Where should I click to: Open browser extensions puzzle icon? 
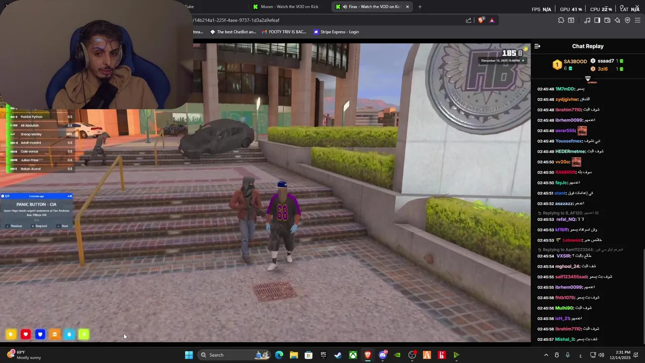561,20
